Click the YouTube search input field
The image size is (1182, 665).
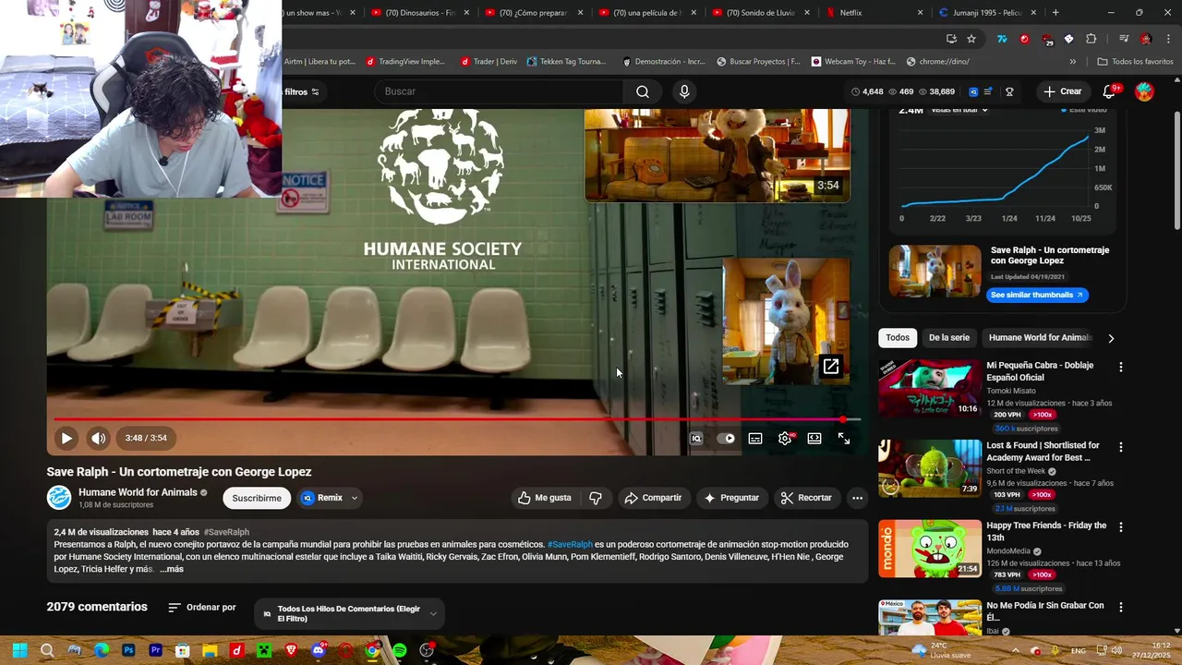tap(500, 91)
